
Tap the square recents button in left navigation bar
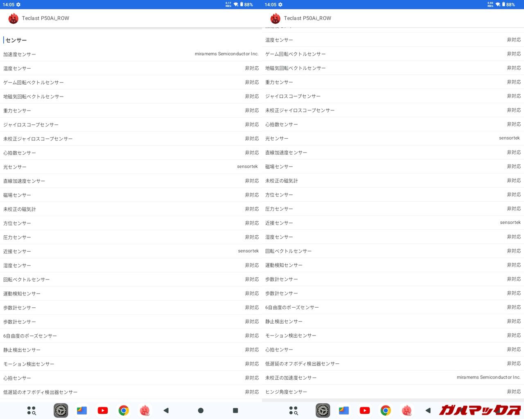click(x=235, y=410)
